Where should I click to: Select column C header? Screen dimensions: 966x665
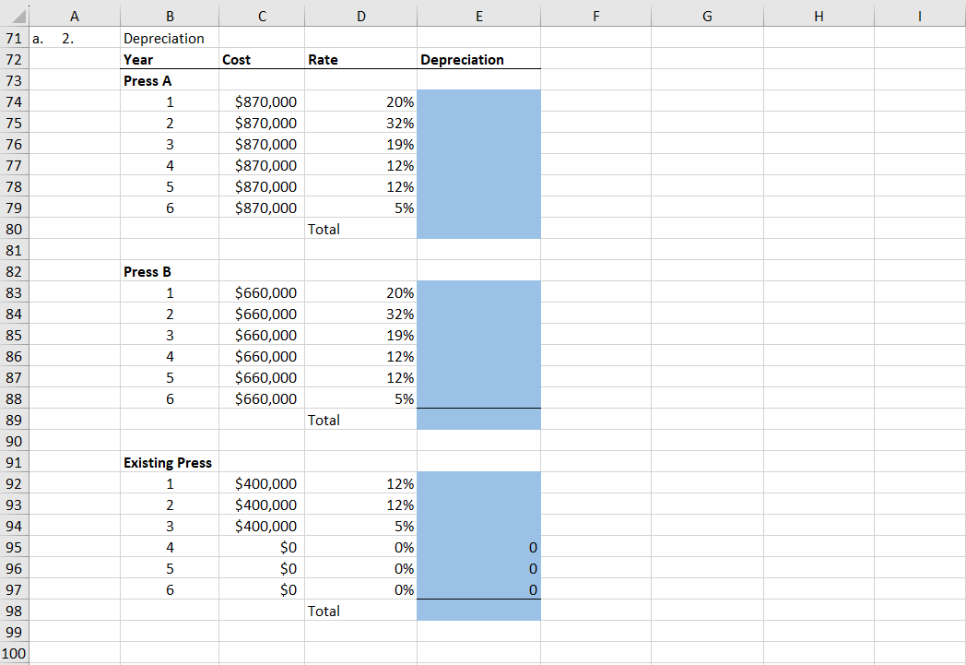point(262,16)
